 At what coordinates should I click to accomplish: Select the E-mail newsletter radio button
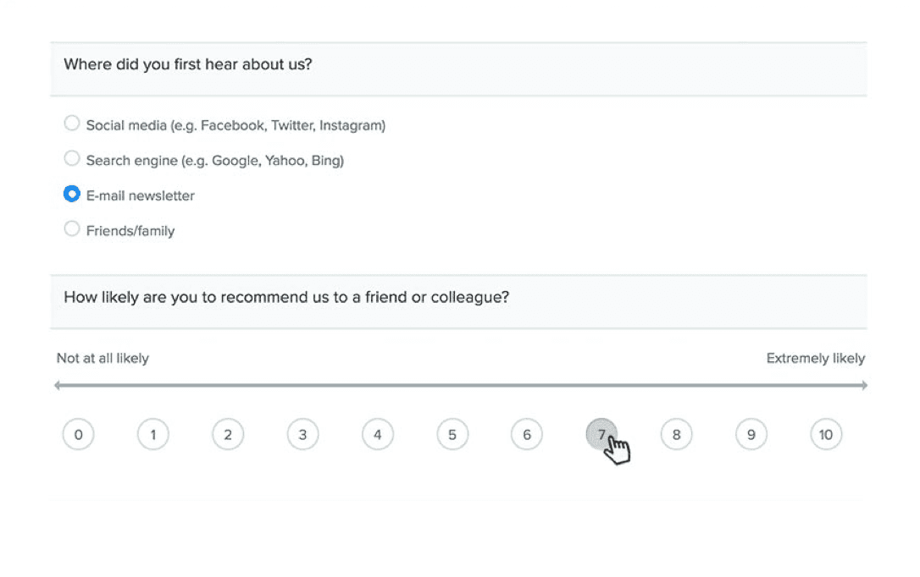pos(71,194)
